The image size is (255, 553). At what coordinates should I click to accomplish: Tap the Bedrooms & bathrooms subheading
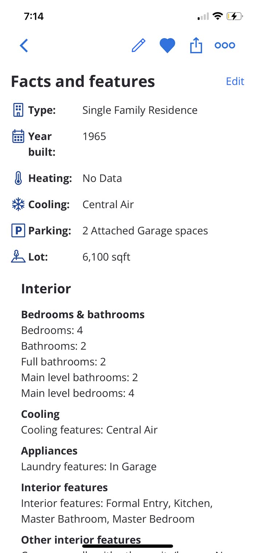[x=83, y=314]
